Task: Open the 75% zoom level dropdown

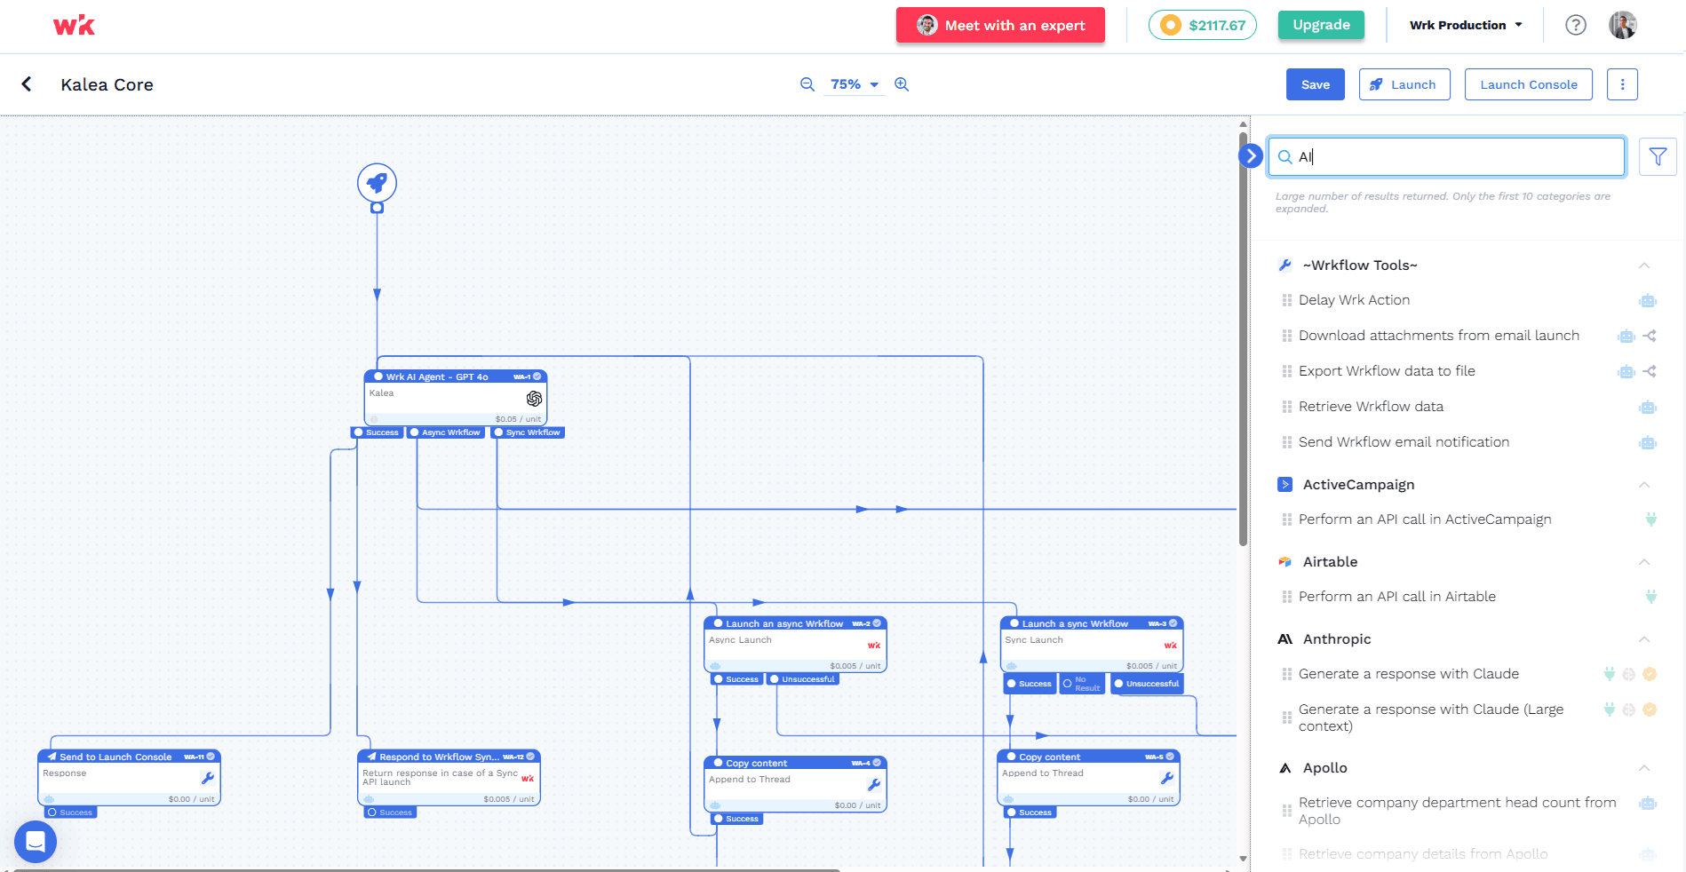Action: pos(855,84)
